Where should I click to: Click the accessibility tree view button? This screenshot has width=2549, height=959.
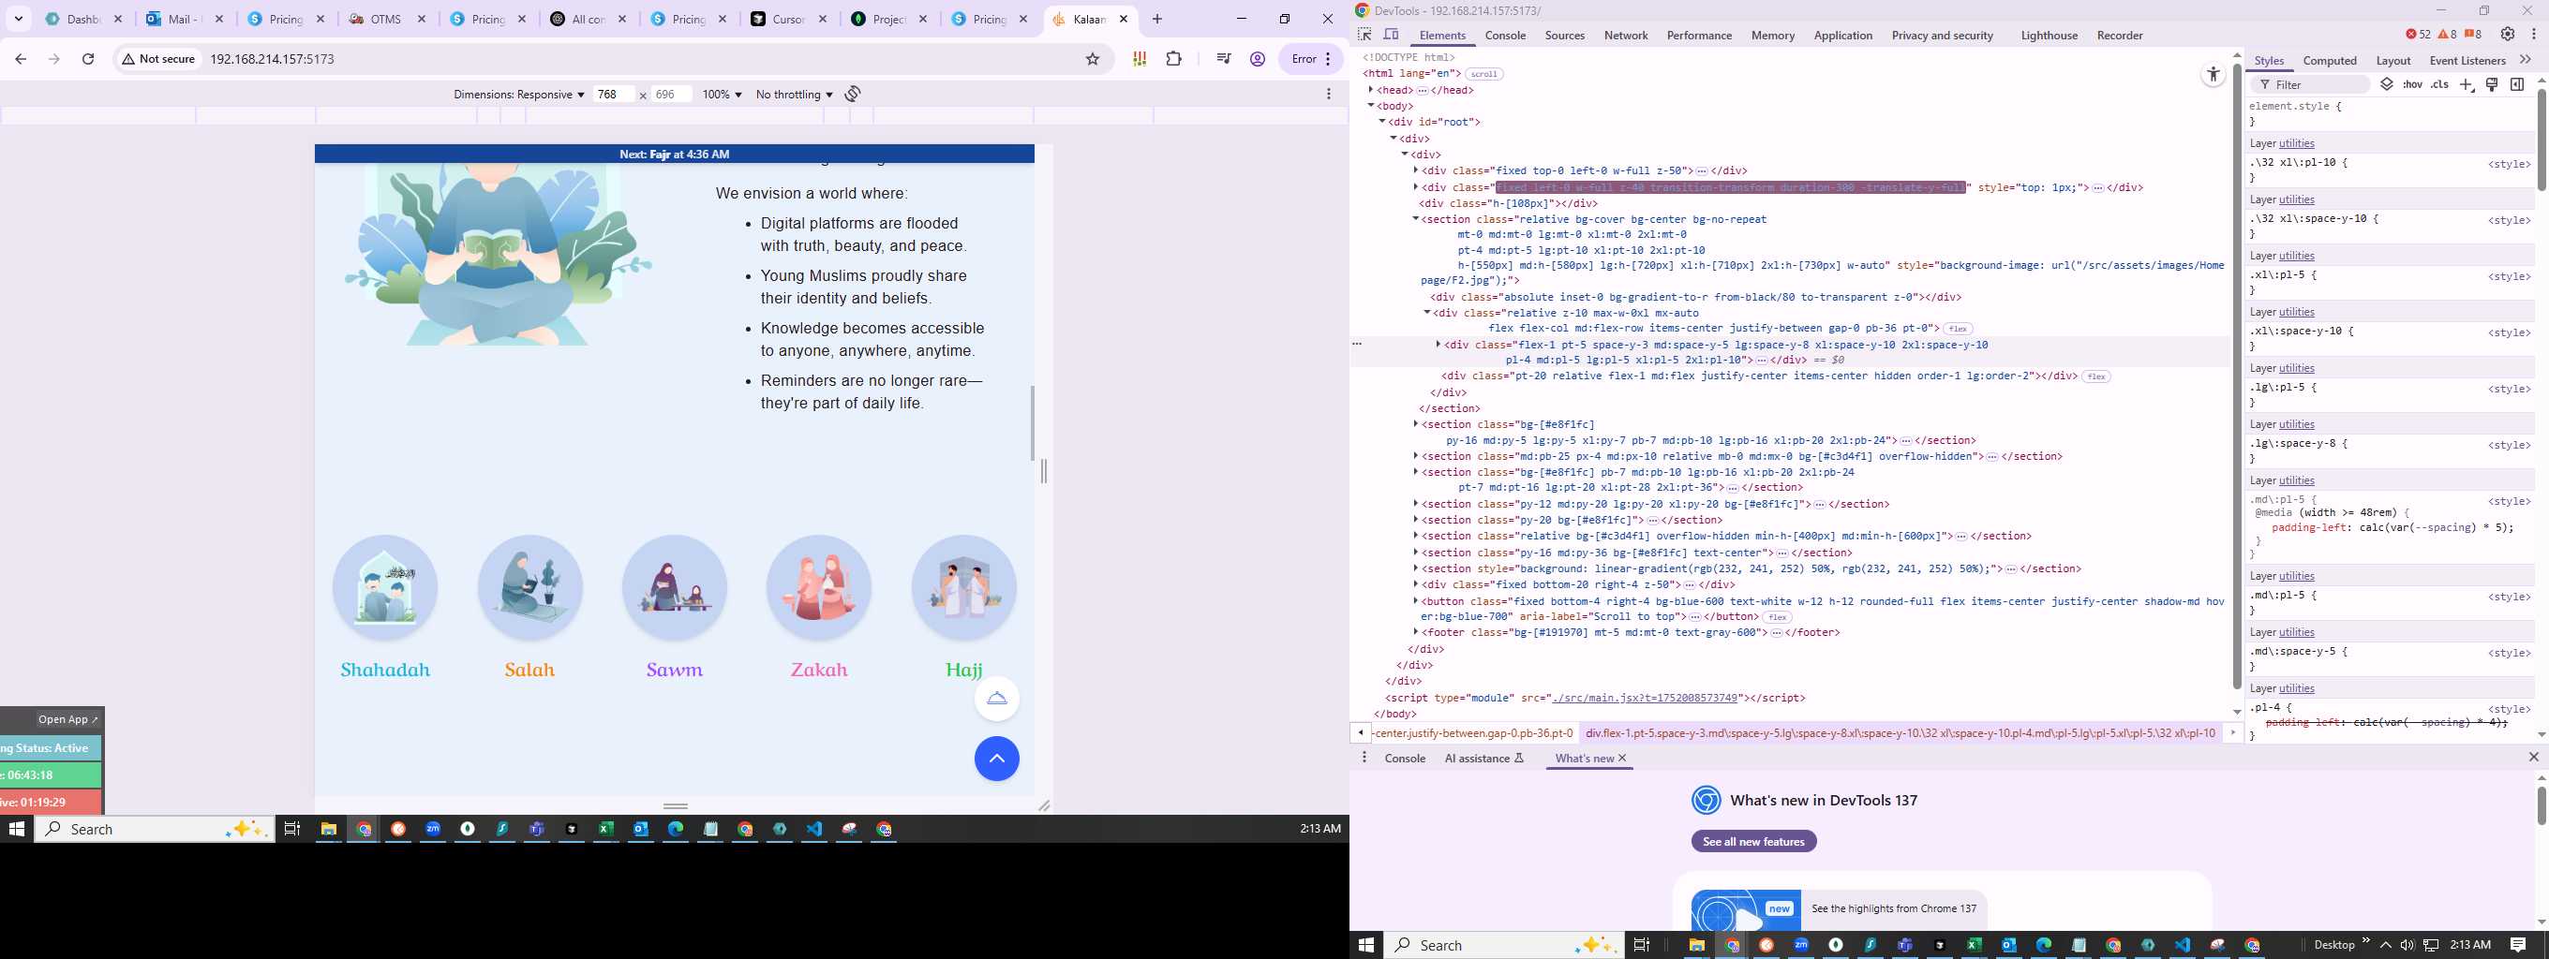[x=2214, y=75]
